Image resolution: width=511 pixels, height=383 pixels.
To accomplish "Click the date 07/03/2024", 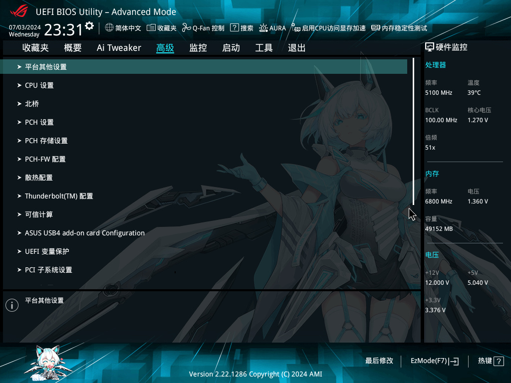I will click(25, 27).
